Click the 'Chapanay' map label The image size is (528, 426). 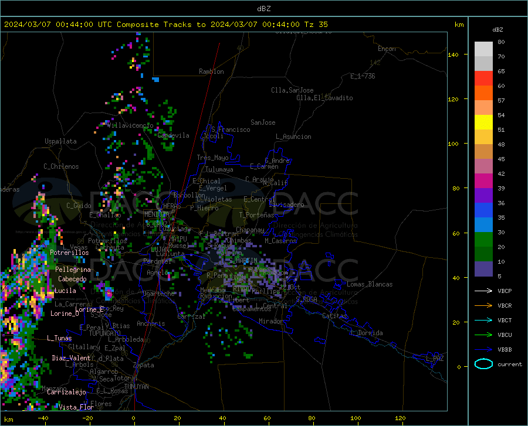250,230
